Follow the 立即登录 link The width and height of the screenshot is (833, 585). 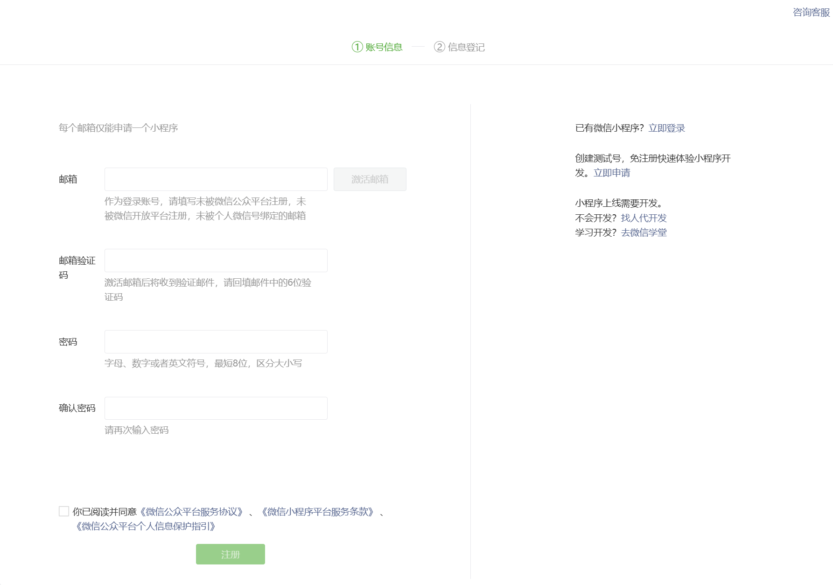pos(666,128)
